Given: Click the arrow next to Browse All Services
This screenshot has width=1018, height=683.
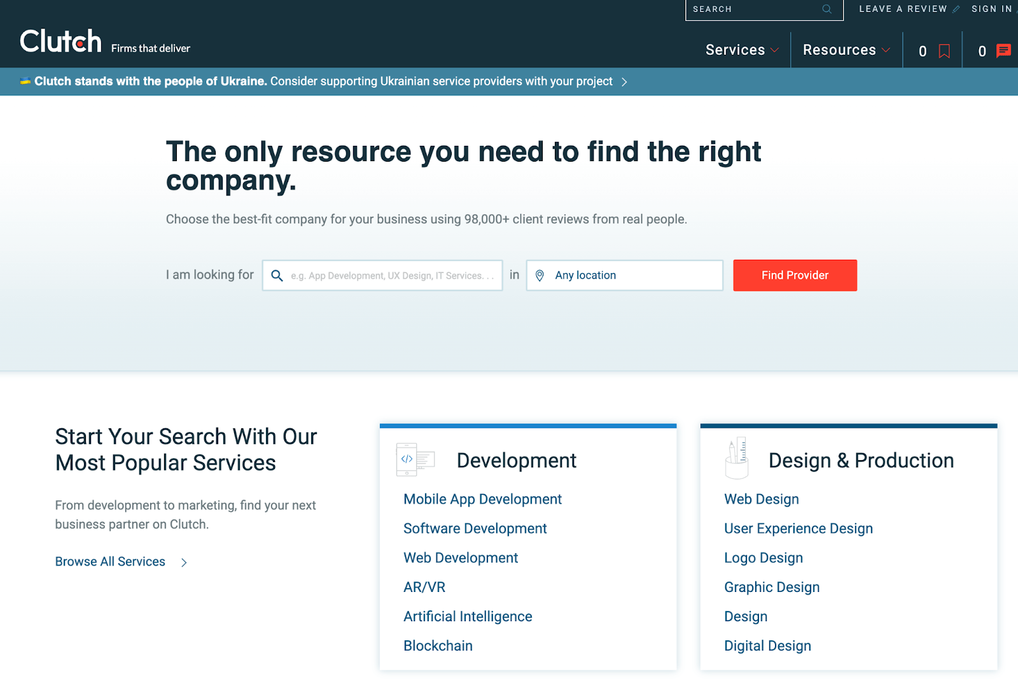Looking at the screenshot, I should pyautogui.click(x=184, y=562).
